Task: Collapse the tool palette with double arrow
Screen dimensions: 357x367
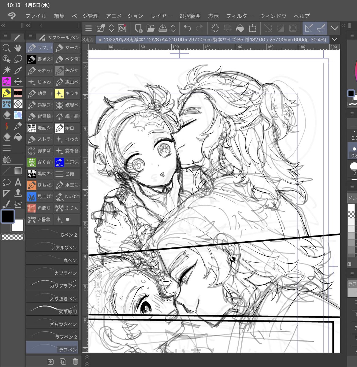Action: click(3, 26)
